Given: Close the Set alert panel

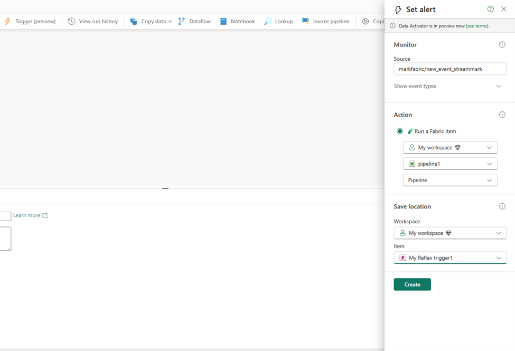Looking at the screenshot, I should point(504,9).
